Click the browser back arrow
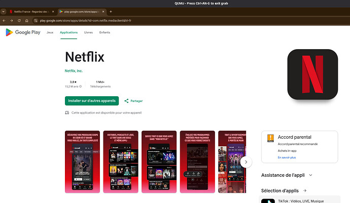The image size is (350, 203). click(4, 20)
